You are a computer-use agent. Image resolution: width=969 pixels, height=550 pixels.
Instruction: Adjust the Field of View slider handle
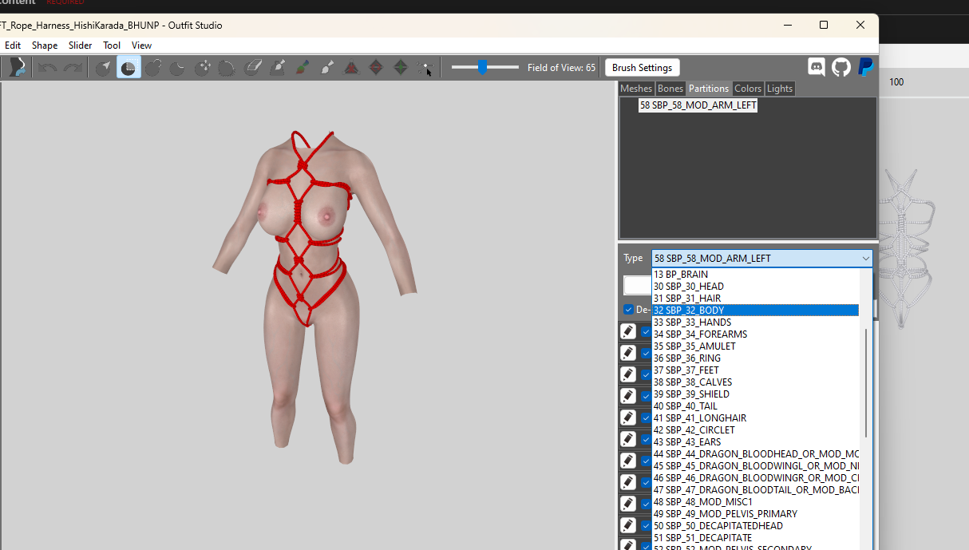[x=482, y=68]
